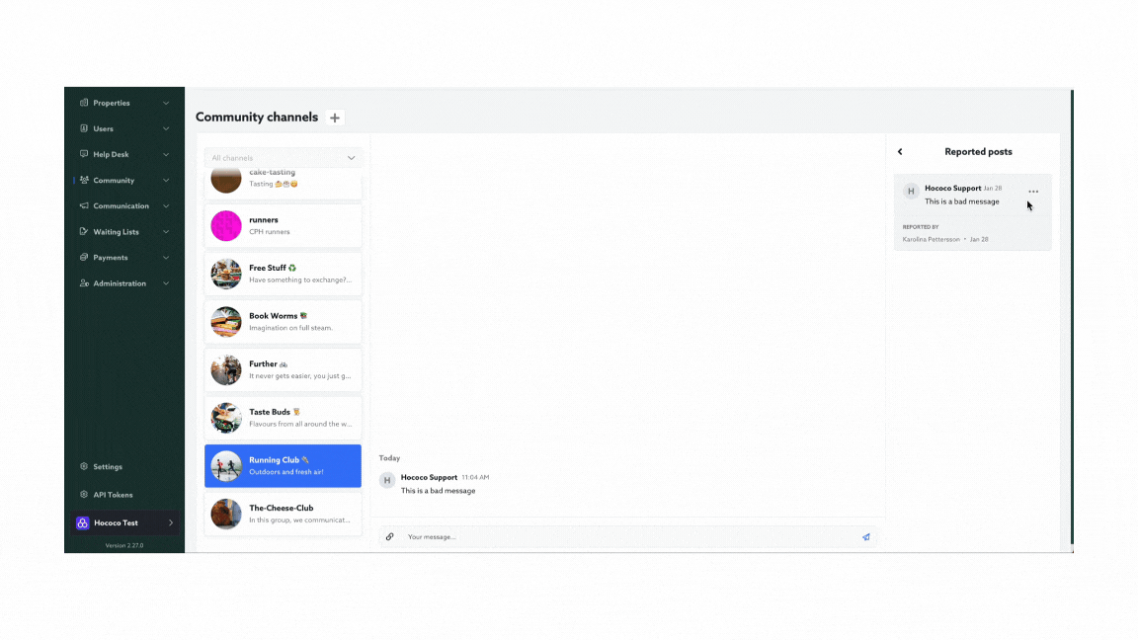
Task: Click back arrow in Reported posts panel
Action: (900, 152)
